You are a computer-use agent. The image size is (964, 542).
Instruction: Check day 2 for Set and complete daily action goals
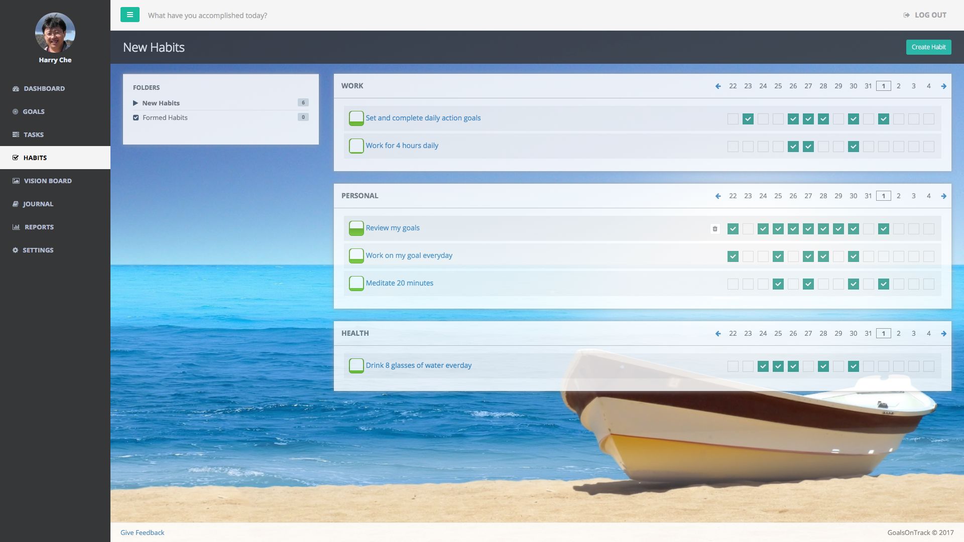point(898,119)
